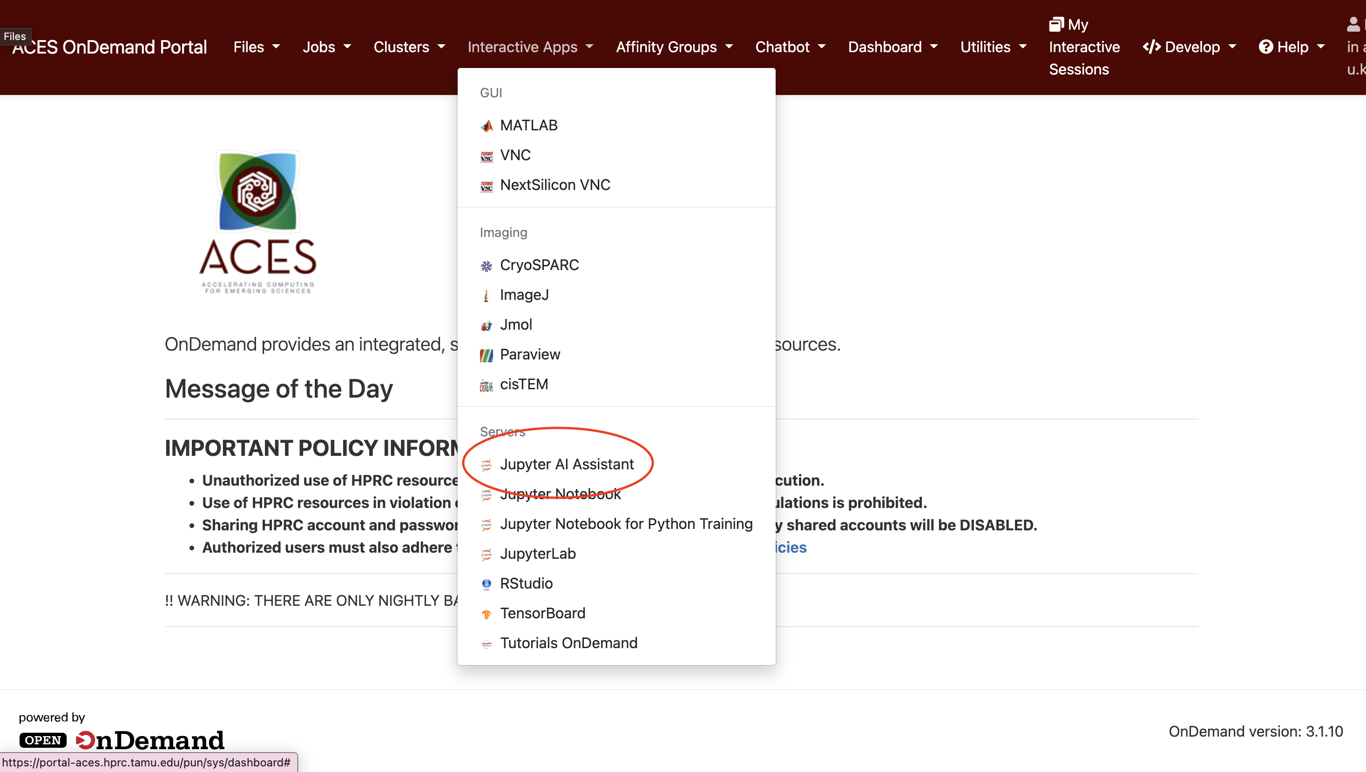Collapse the Interactive Apps dropdown

530,47
